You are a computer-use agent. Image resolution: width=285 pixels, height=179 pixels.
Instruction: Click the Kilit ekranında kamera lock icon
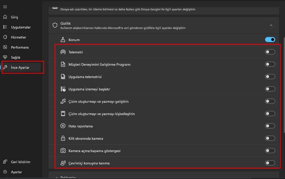pos(63,138)
